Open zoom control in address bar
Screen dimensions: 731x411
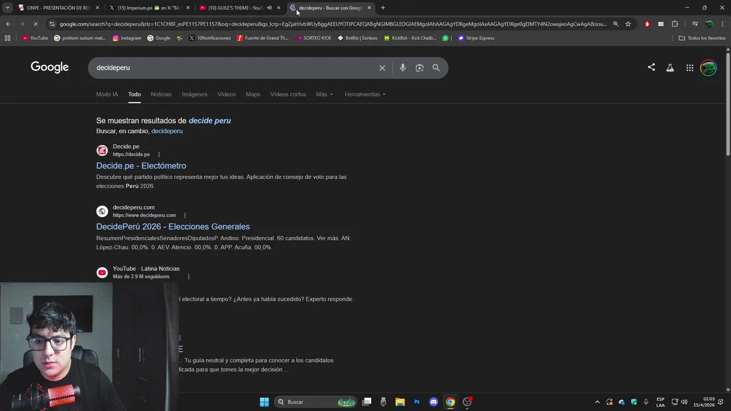[x=616, y=24]
